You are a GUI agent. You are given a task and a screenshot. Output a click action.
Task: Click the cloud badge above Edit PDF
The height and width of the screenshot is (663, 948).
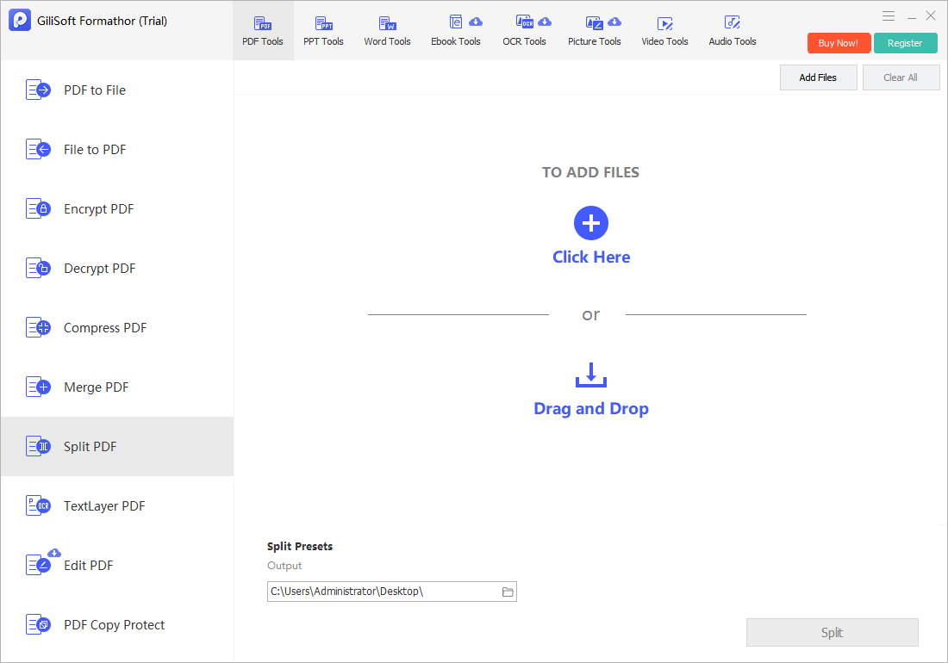pyautogui.click(x=54, y=553)
